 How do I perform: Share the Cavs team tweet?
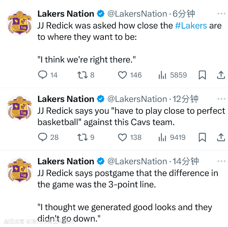point(221,137)
